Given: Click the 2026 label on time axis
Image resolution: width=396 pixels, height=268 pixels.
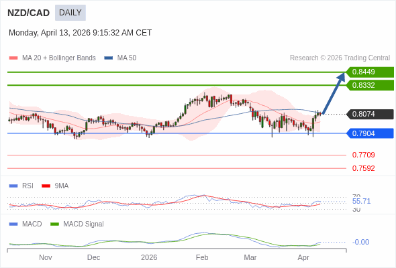Looking at the screenshot, I should click(x=149, y=257).
